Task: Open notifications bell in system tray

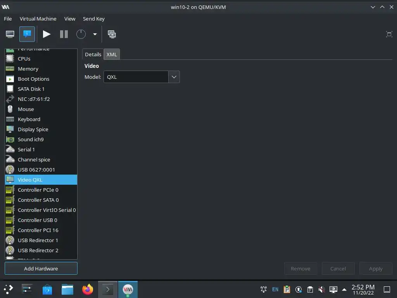Action: [264, 289]
